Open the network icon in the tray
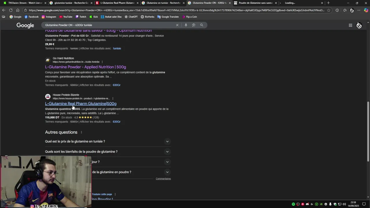The height and width of the screenshot is (208, 370). click(340, 204)
